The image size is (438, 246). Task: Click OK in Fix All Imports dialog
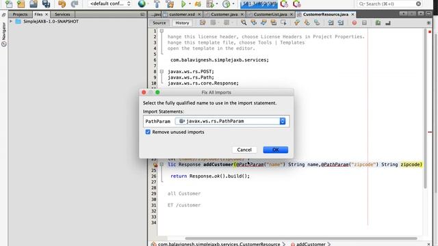point(275,150)
